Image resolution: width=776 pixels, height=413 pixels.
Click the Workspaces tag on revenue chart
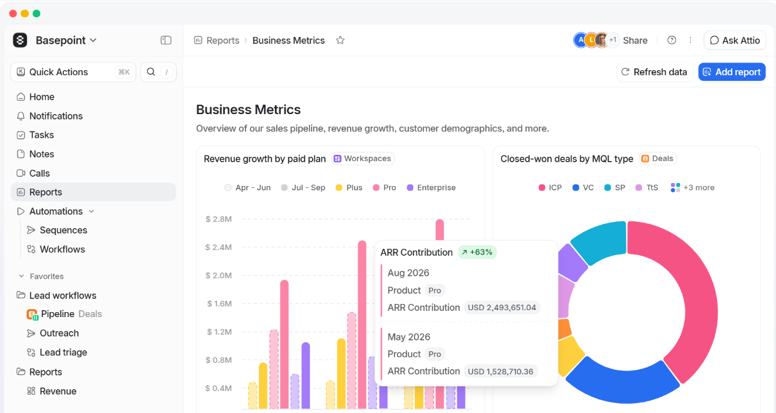363,159
